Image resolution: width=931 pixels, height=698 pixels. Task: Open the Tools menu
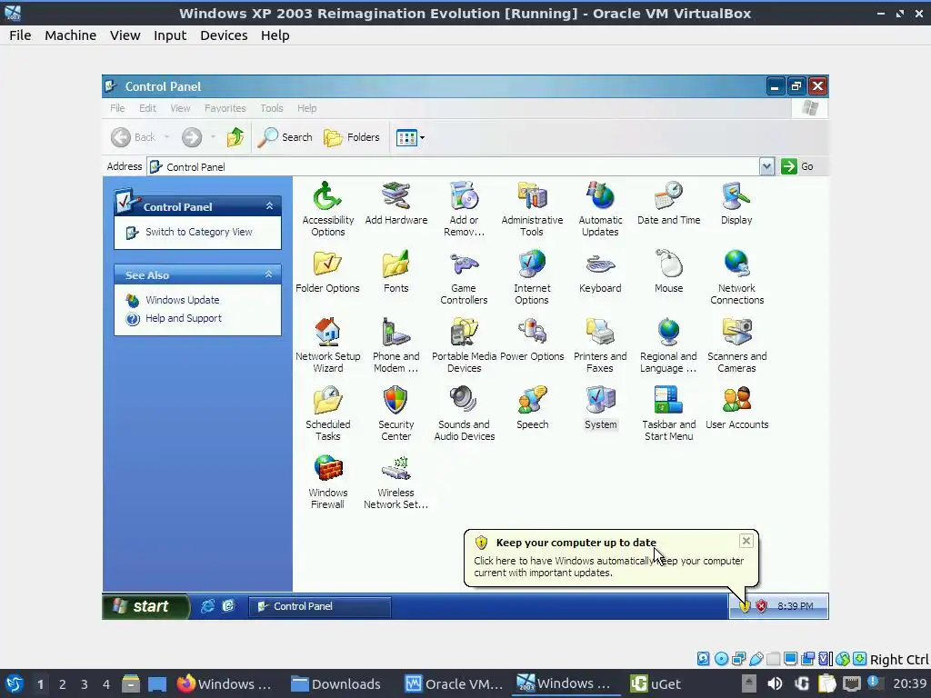[x=271, y=108]
